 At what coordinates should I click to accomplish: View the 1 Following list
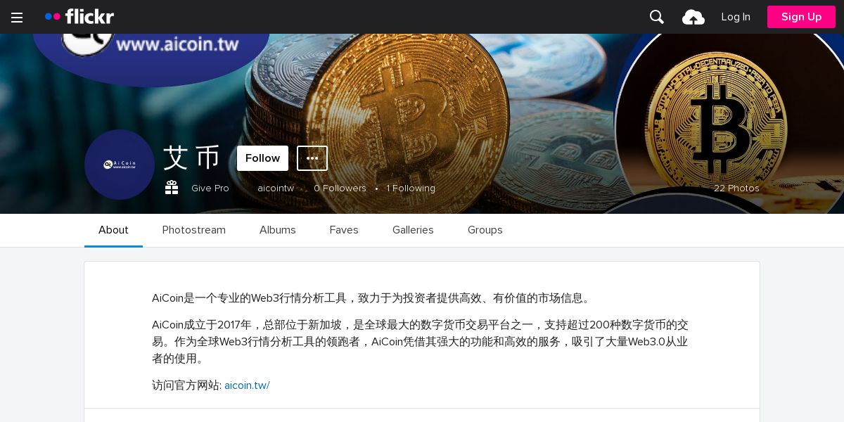(x=411, y=188)
